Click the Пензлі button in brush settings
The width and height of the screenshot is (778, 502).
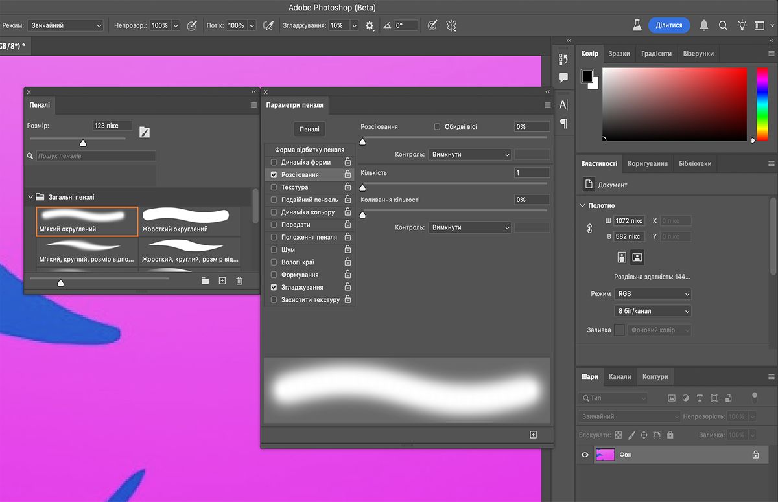[x=309, y=130]
